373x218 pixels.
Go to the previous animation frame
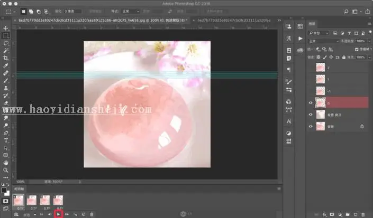(x=50, y=214)
